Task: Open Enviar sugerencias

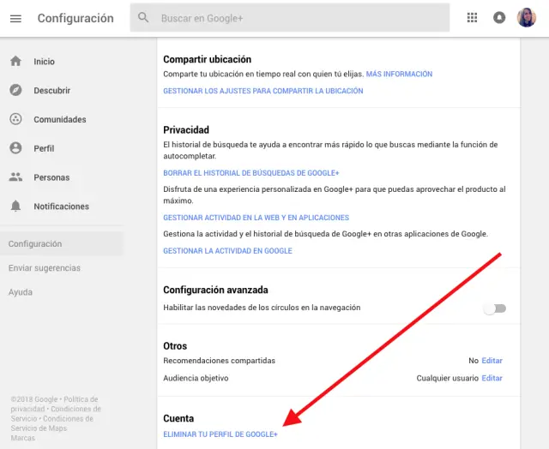Action: coord(44,268)
